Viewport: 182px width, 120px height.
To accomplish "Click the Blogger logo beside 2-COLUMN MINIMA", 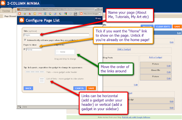I will click(3, 3).
